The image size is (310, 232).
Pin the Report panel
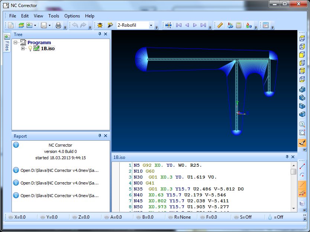pos(100,135)
